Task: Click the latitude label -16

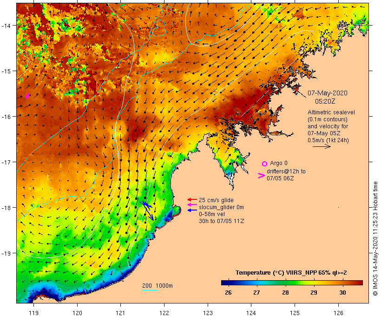Action: click(x=6, y=117)
